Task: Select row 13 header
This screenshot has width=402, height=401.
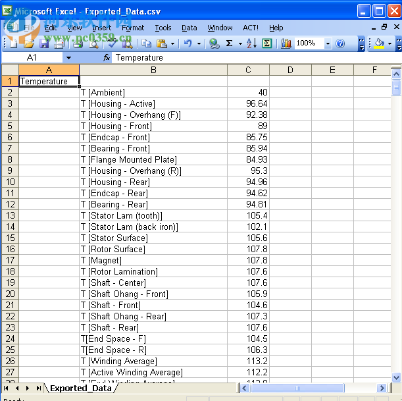Action: tap(11, 215)
